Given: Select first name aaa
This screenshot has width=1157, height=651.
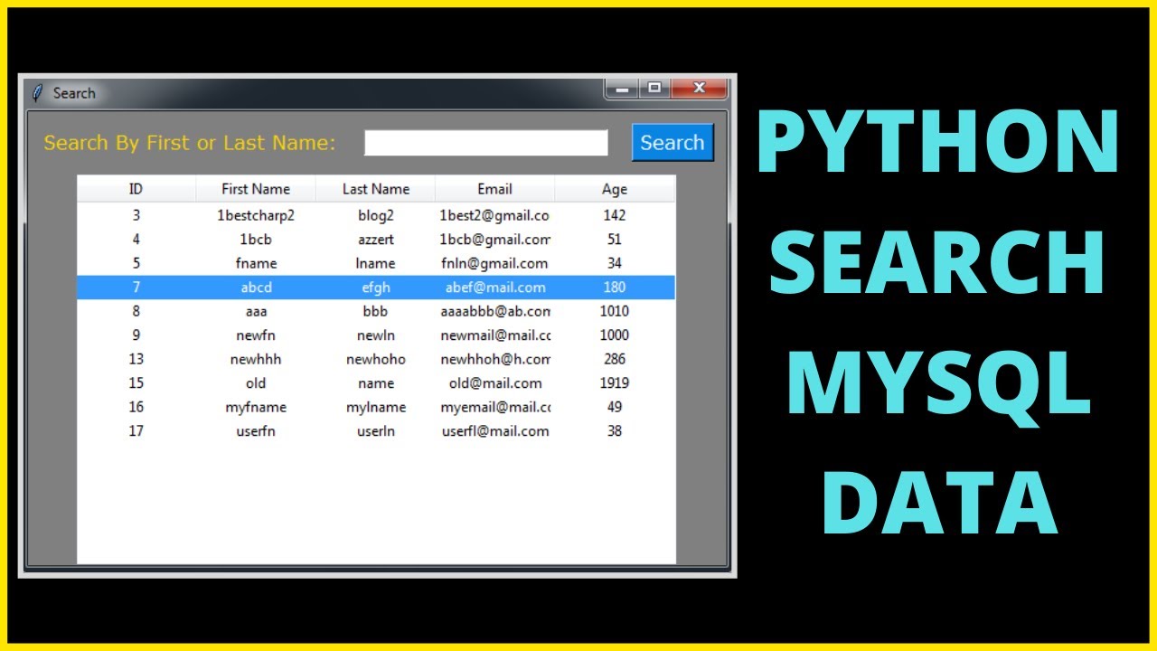Looking at the screenshot, I should [x=256, y=311].
